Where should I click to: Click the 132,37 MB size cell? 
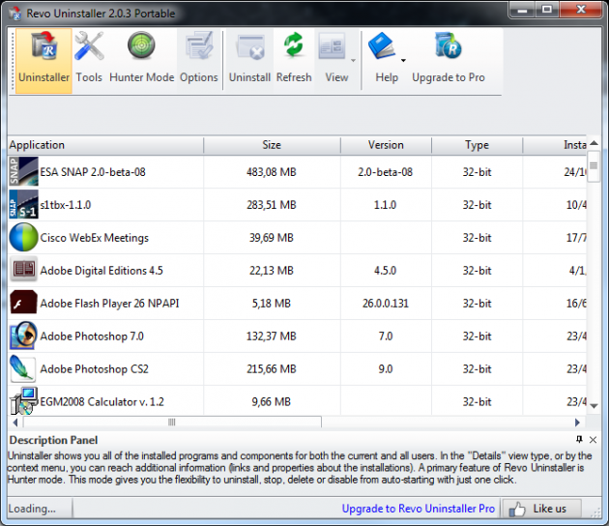272,336
